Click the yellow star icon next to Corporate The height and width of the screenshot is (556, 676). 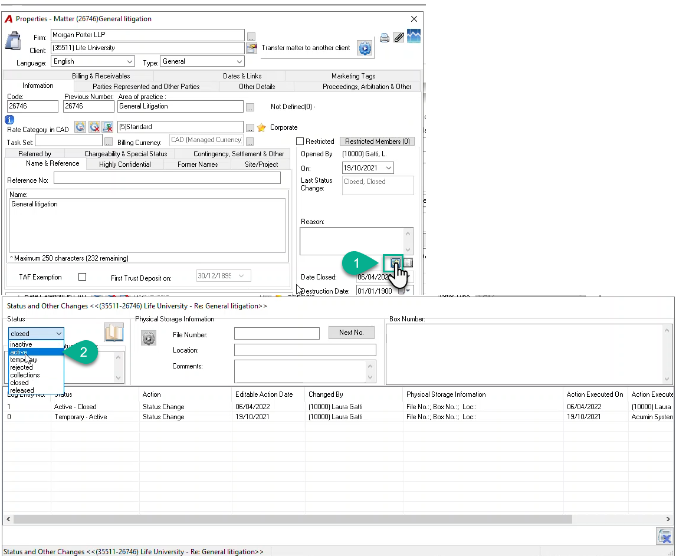(261, 127)
